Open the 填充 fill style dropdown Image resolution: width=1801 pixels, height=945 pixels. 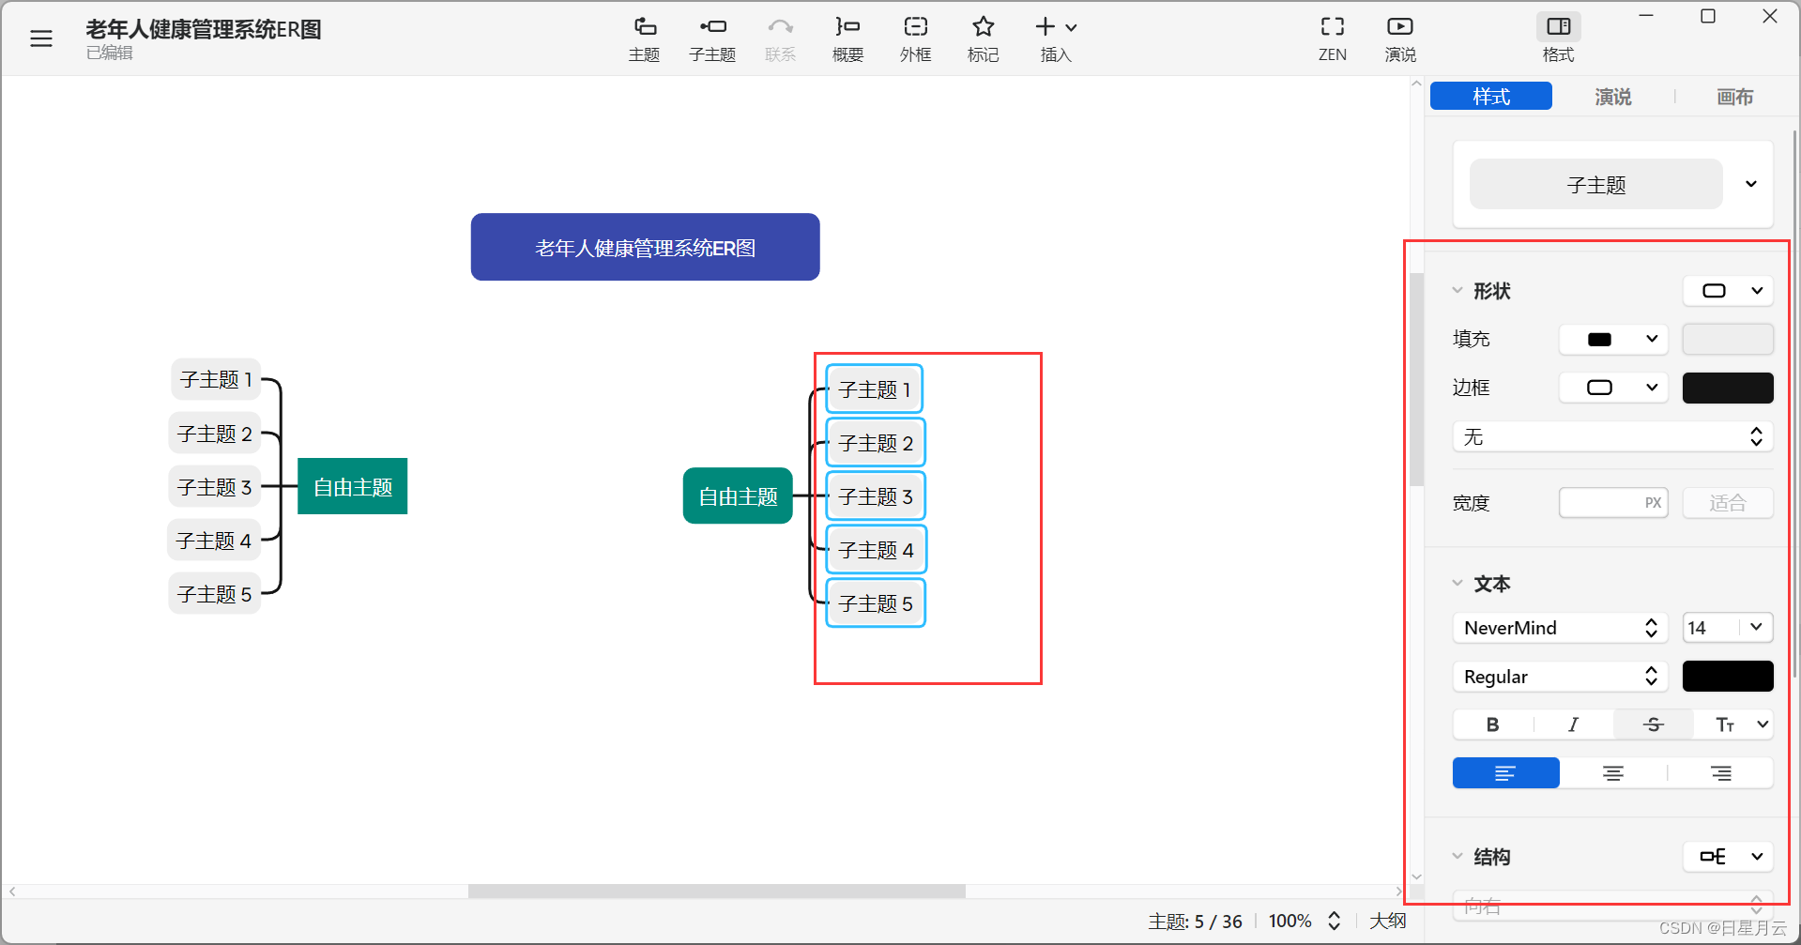[1613, 340]
